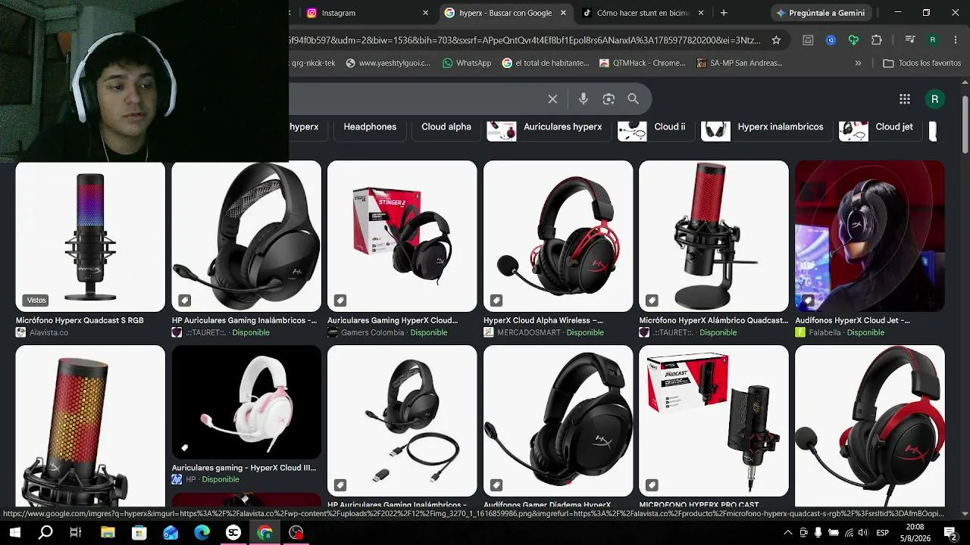Open the Micrófono Hyperx Quadcast S RGB image
Viewport: 970px width, 545px height.
pyautogui.click(x=90, y=236)
